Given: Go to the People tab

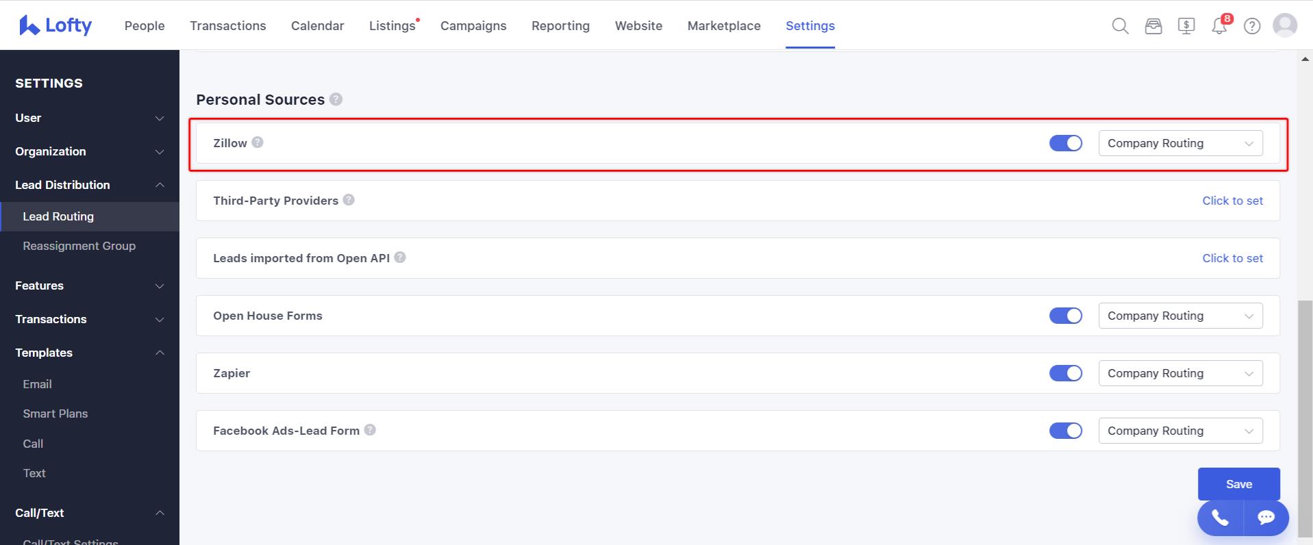Looking at the screenshot, I should 145,25.
